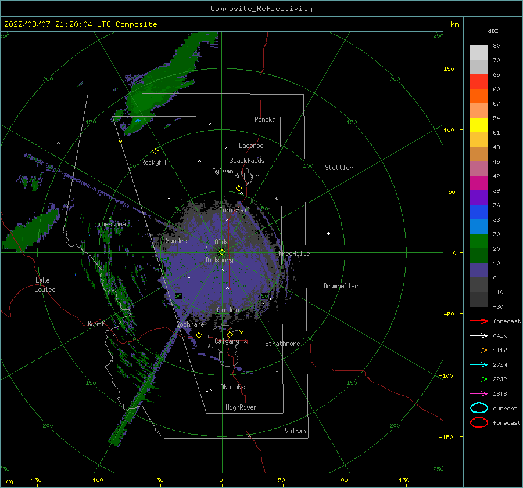Click the 'current' legend text
Screen dimensions: 523x488
pyautogui.click(x=505, y=408)
